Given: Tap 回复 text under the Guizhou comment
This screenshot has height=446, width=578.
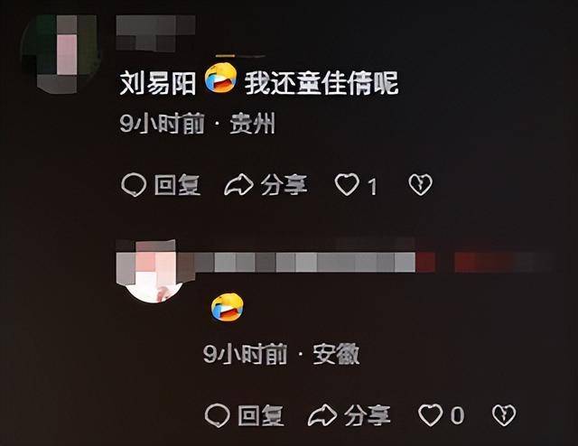Looking at the screenshot, I should (177, 185).
